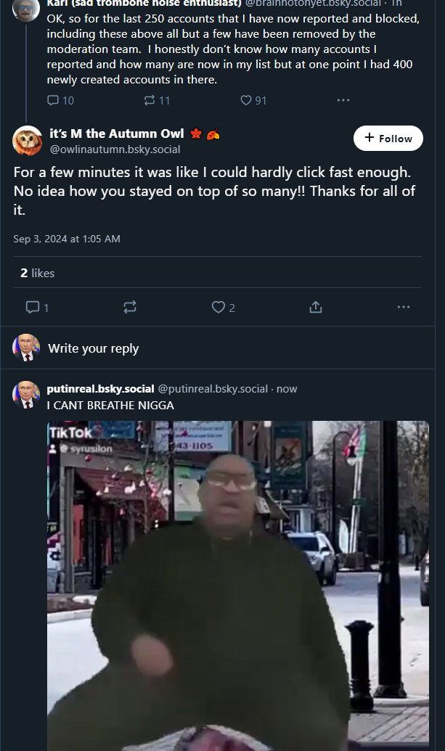
Task: Follow it's M the Autumn Owl
Action: coord(388,138)
